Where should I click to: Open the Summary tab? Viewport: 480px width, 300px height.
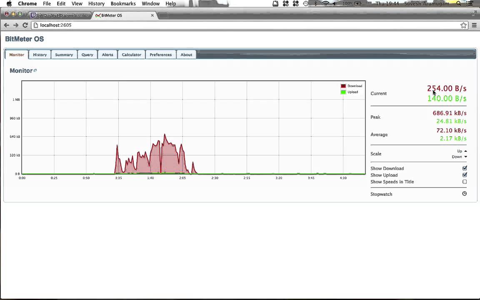(x=64, y=55)
